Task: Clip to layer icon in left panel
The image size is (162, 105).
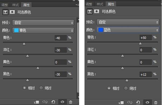Action: (36, 102)
